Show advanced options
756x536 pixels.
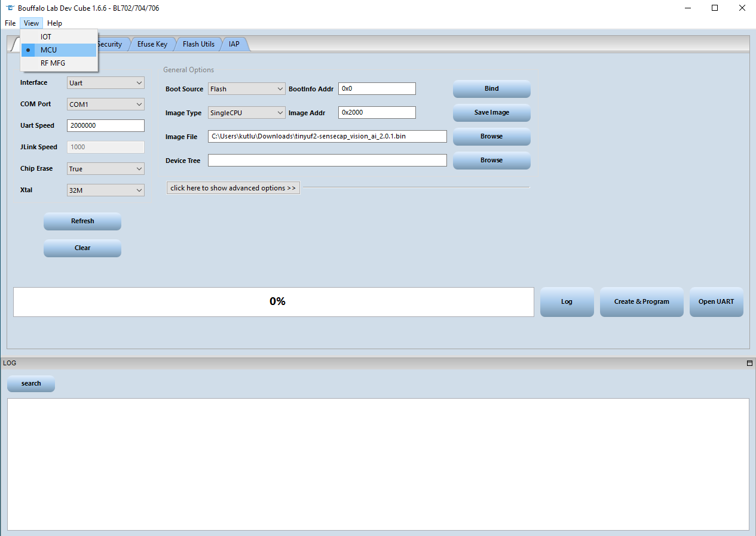click(232, 187)
